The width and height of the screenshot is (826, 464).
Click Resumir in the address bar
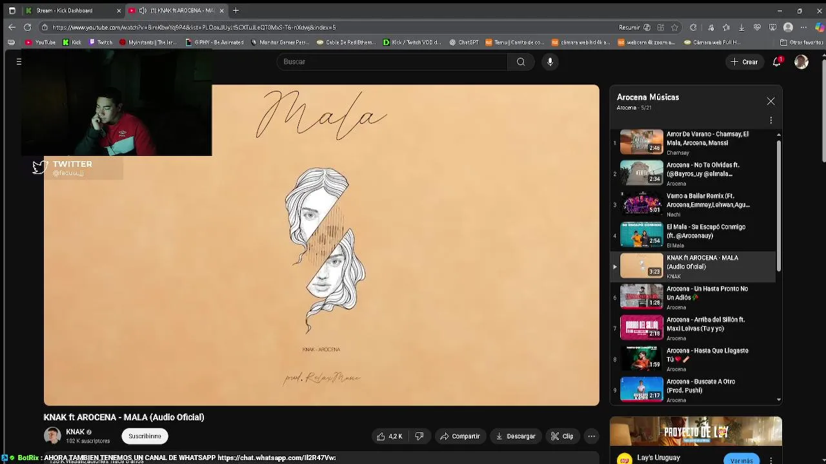pos(629,27)
